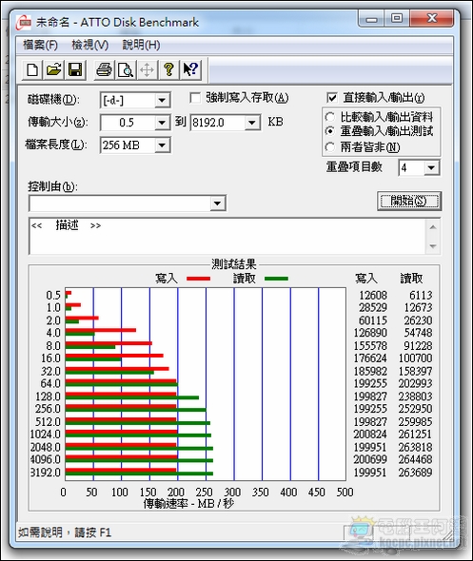Click inside the 描述 description text box
The image size is (473, 561).
(x=227, y=236)
